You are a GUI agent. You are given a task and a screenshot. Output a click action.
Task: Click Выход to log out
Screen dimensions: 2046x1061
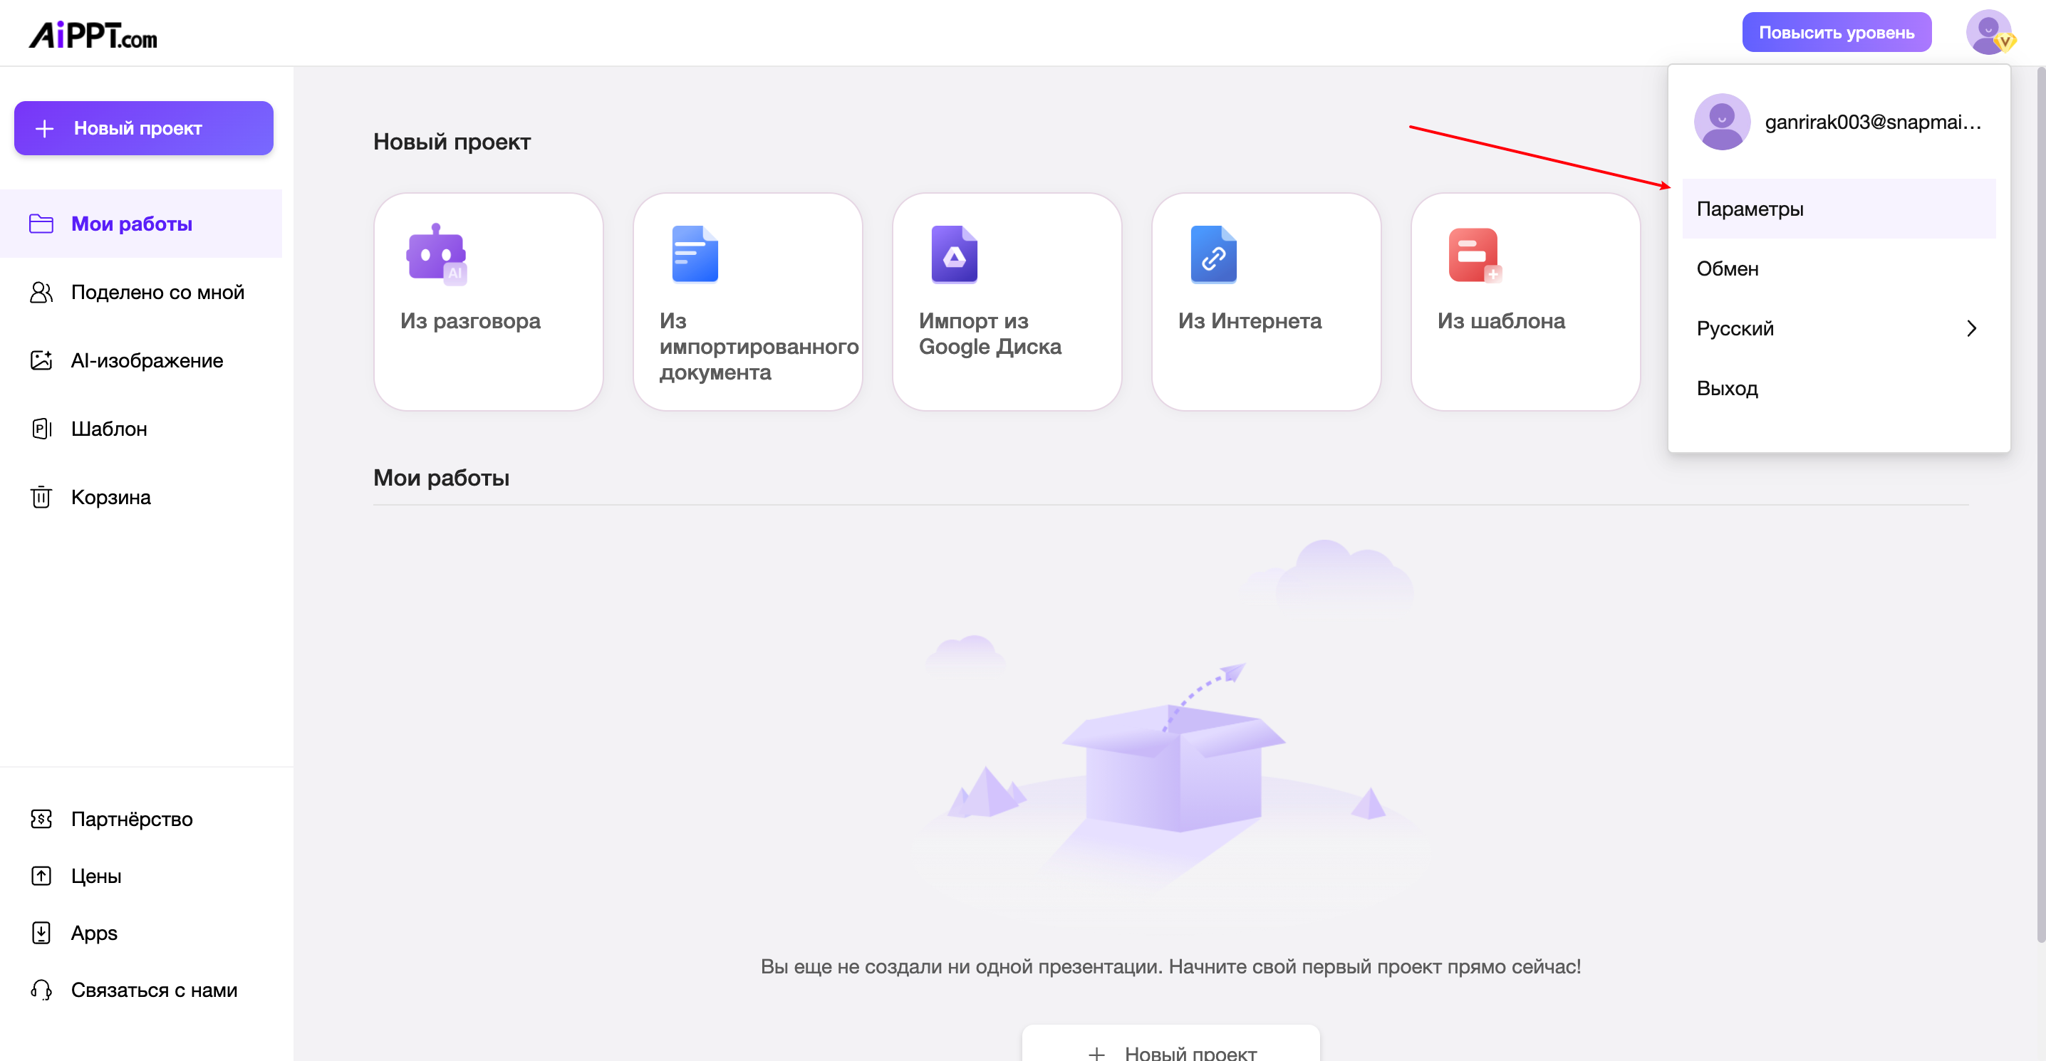[1727, 388]
